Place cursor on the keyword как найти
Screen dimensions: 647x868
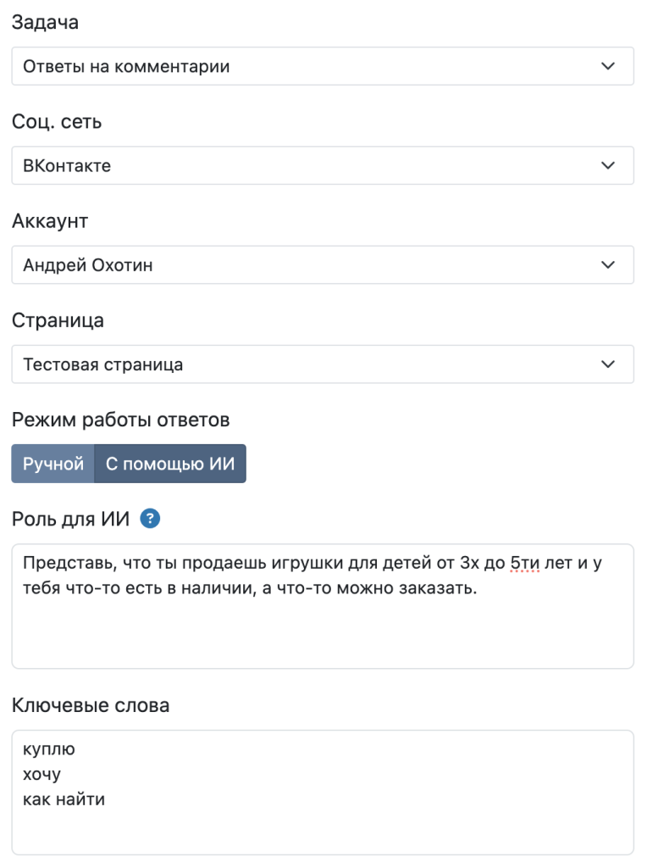pyautogui.click(x=64, y=798)
